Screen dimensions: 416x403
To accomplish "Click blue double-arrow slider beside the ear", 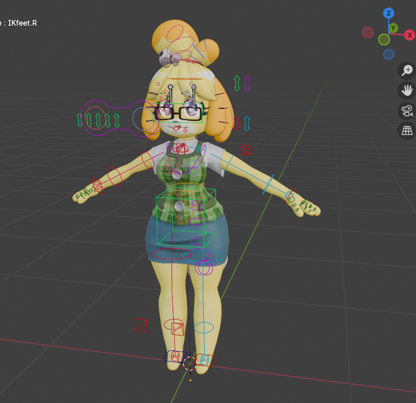I will (247, 123).
